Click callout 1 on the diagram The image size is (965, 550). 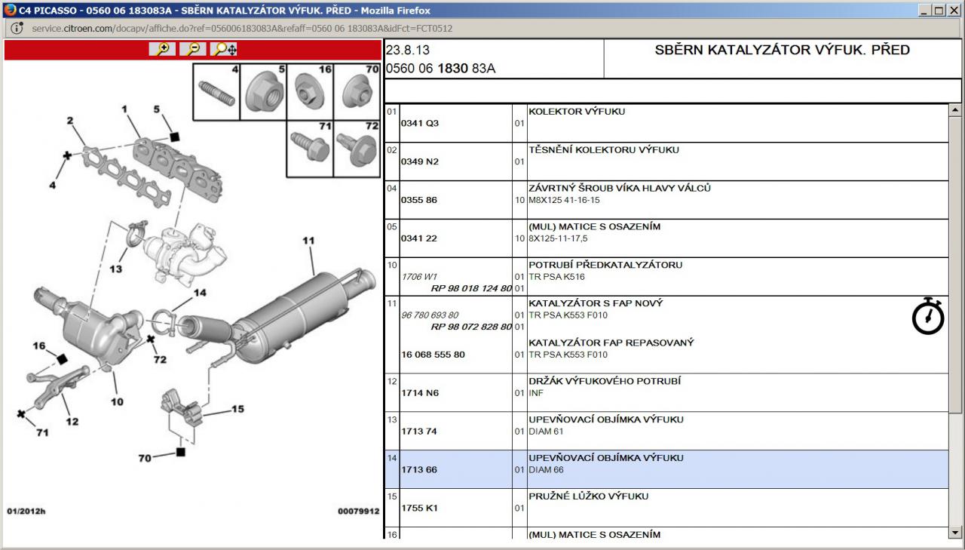click(x=124, y=109)
